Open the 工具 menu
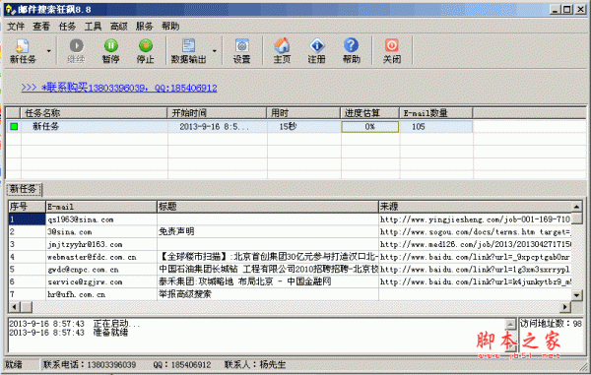The image size is (591, 375). 93,26
